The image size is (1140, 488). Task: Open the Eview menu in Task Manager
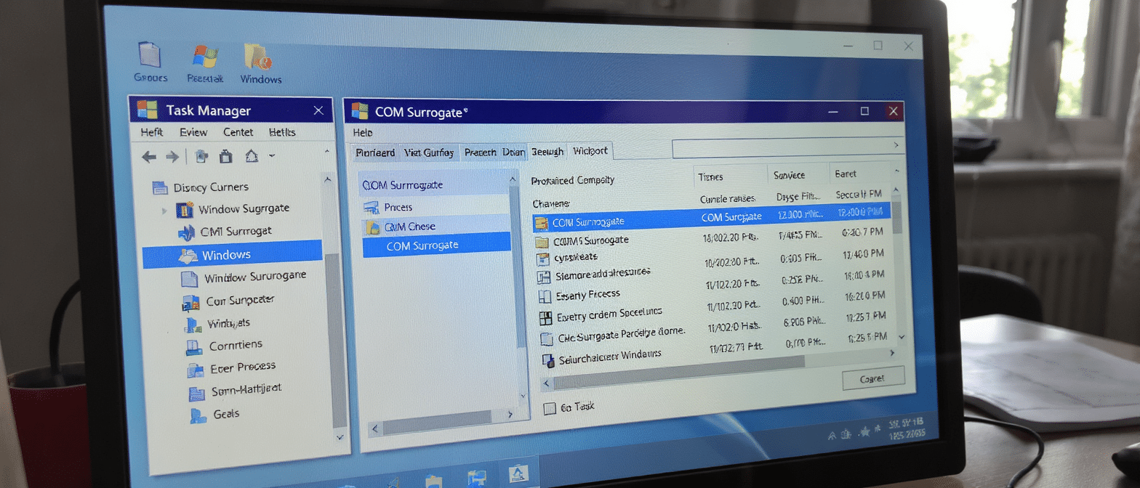pyautogui.click(x=193, y=132)
